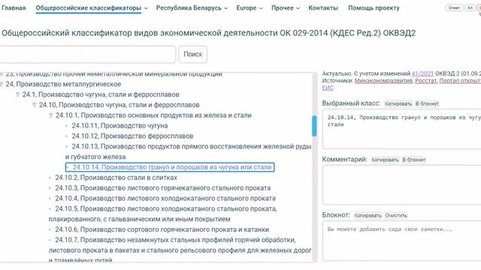
Task: Collapse the 24.10 node triangle
Action: 35,105
